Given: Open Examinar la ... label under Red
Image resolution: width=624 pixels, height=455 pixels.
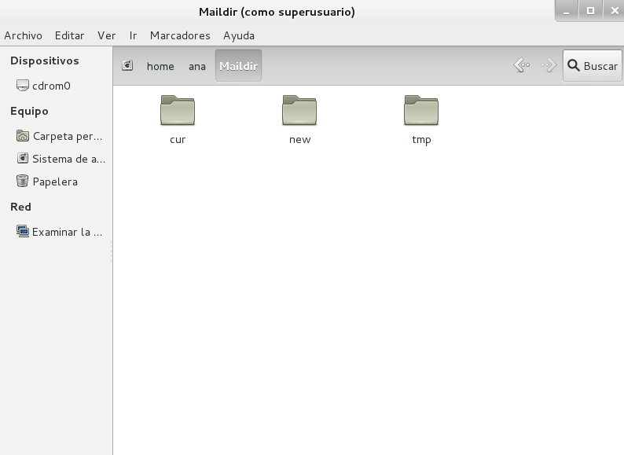Looking at the screenshot, I should 68,232.
